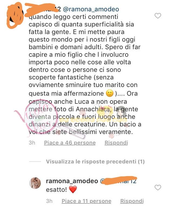This screenshot has width=173, height=208.
Task: Select the comment text starting "quando leggo certi commenti"
Action: coord(85,74)
